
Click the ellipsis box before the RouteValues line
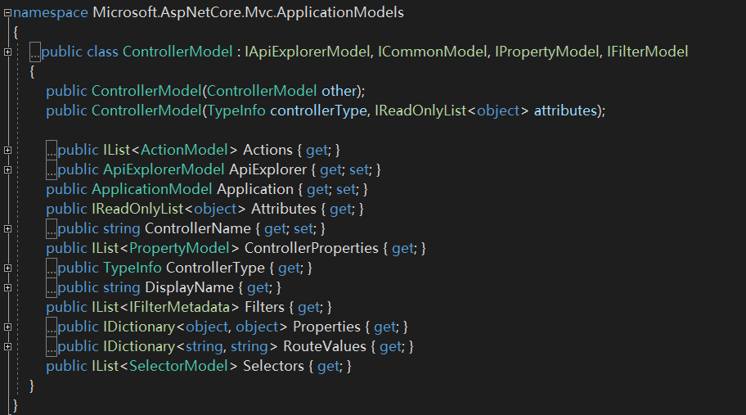point(52,346)
